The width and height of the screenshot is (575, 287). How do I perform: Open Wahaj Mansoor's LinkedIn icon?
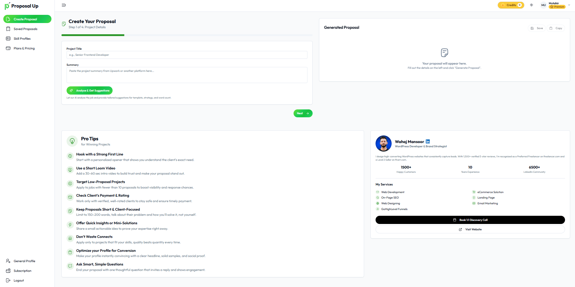click(x=428, y=142)
